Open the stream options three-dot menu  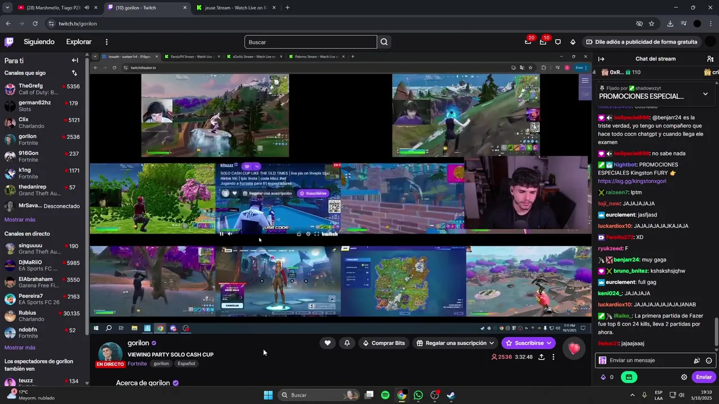553,357
